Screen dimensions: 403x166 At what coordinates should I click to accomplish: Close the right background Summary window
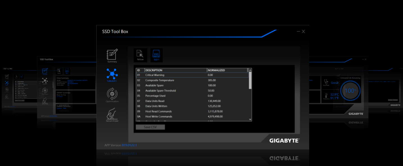point(365,59)
